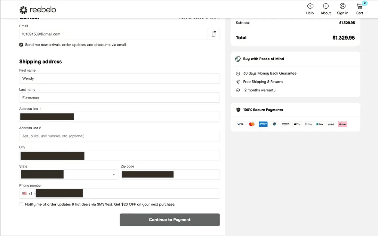Click the About info icon
Viewport: 378px width, 236px height.
pyautogui.click(x=326, y=6)
